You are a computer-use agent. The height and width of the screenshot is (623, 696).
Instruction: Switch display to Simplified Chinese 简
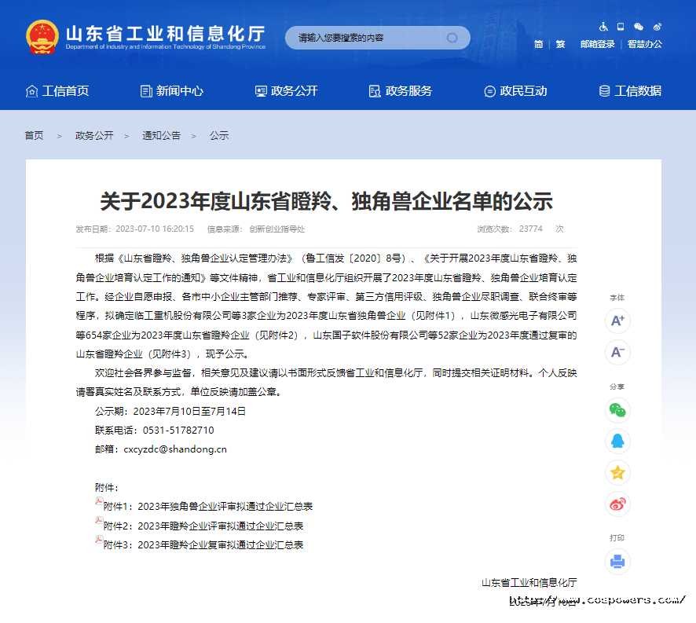[x=538, y=45]
